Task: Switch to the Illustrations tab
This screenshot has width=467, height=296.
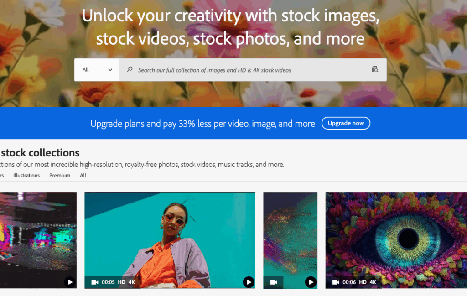Action: point(26,176)
